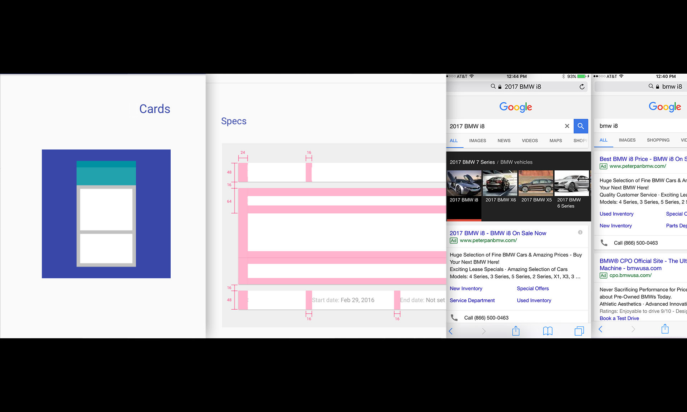Open Used Inventory link in second phone

click(x=617, y=214)
